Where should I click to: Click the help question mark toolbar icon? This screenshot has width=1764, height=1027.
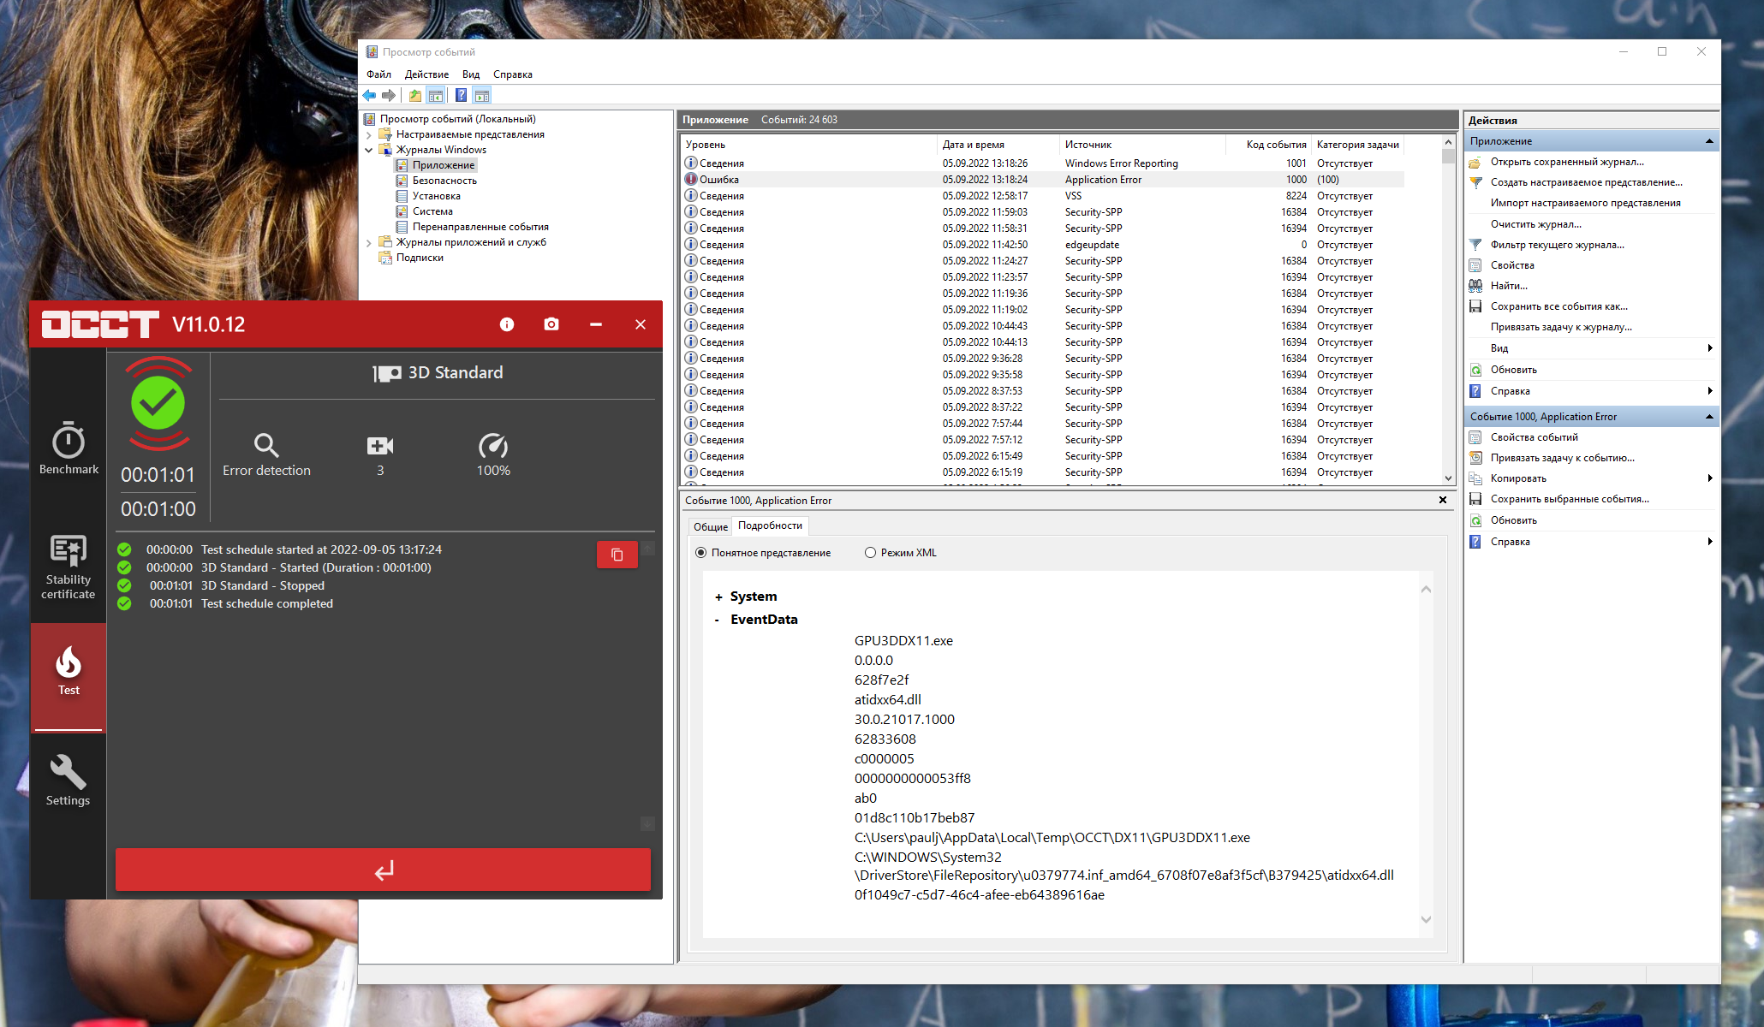pyautogui.click(x=461, y=95)
